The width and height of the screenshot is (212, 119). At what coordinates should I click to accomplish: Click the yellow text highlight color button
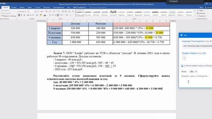(41, 15)
